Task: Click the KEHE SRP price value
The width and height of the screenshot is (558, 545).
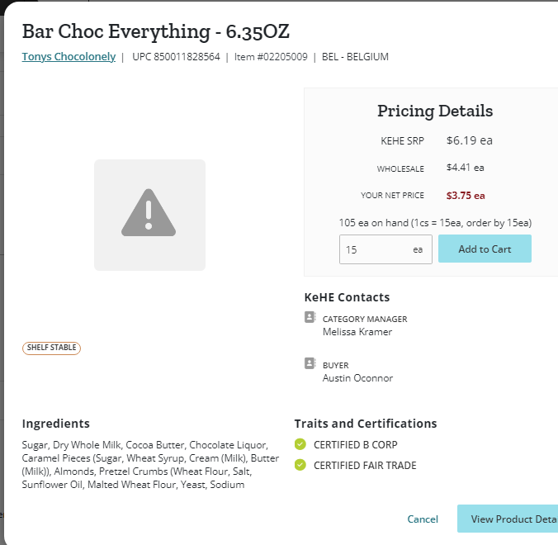Action: pos(470,140)
